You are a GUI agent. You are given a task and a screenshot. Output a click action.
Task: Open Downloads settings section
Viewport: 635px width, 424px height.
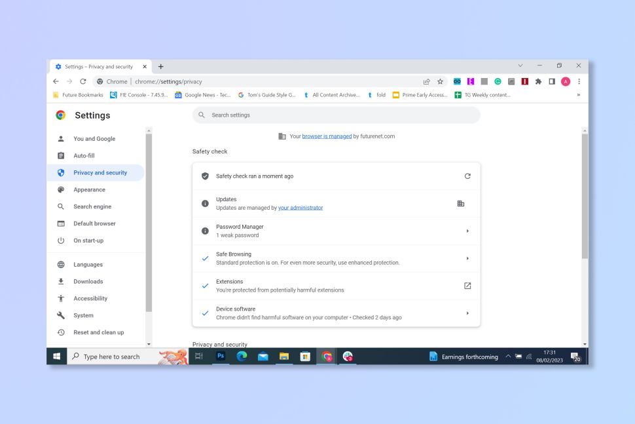[x=96, y=282]
